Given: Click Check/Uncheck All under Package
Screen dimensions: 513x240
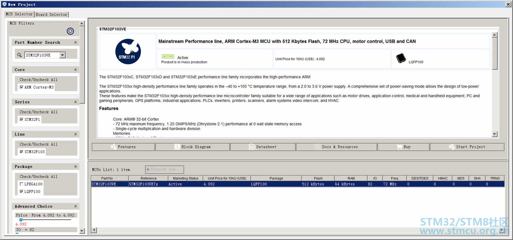Looking at the screenshot, I should [x=38, y=176].
